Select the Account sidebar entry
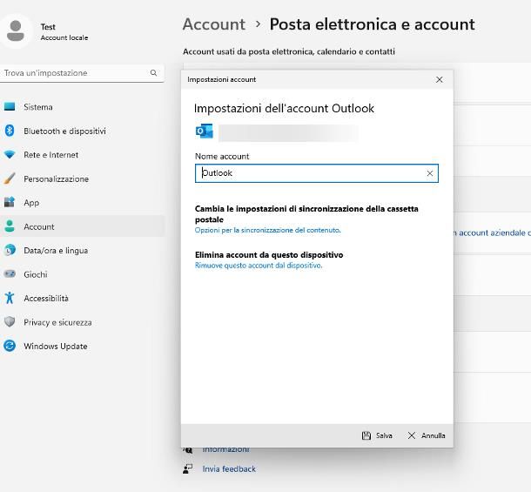 [83, 226]
